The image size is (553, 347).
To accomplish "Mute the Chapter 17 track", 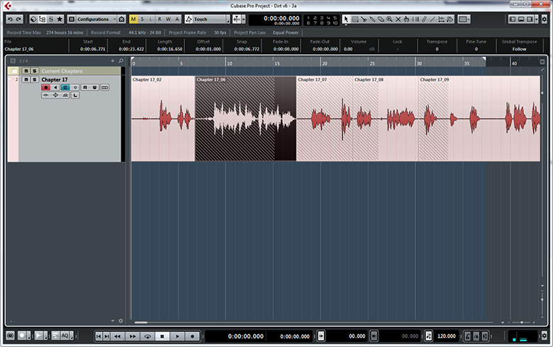I will click(26, 79).
